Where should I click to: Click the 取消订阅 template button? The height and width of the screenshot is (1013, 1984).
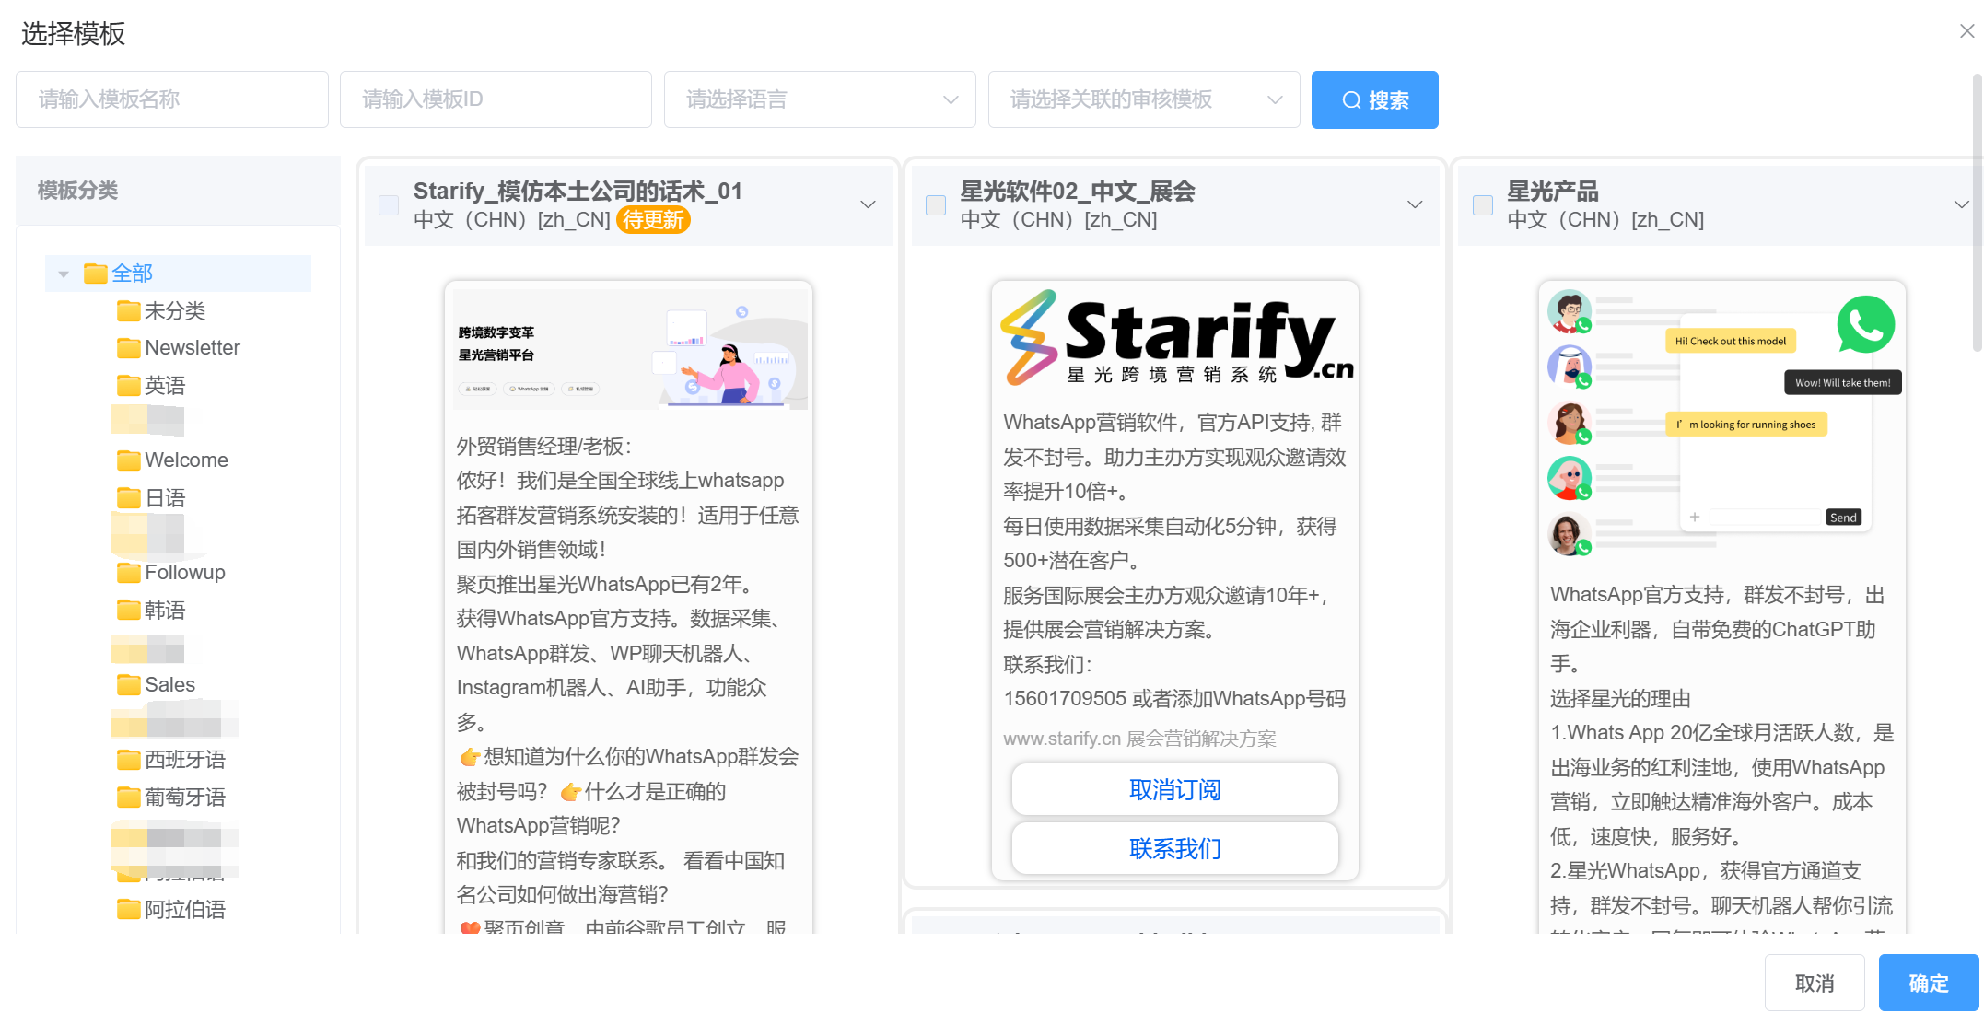coord(1175,790)
